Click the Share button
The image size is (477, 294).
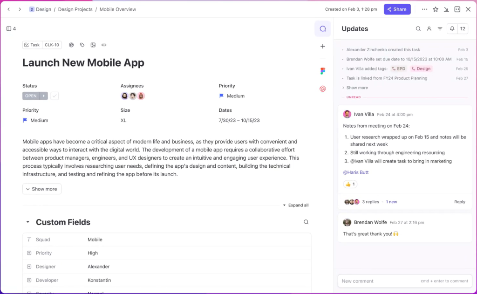(x=397, y=9)
